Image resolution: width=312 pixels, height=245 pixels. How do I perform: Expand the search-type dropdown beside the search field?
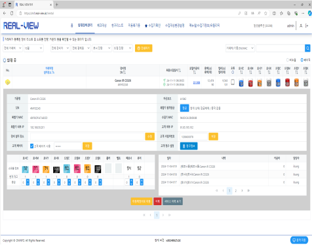point(240,48)
